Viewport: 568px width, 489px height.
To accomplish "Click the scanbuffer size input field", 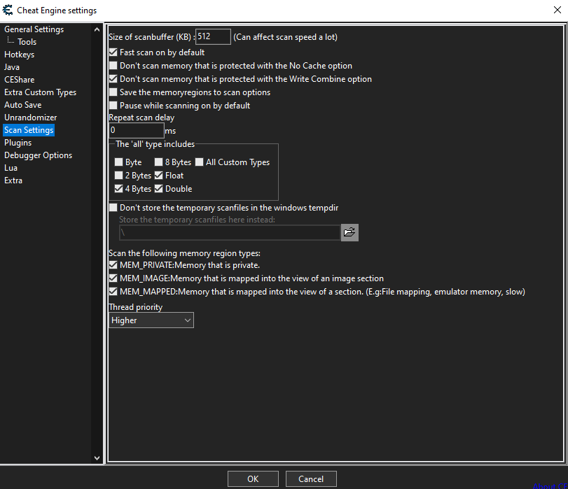I will (213, 36).
